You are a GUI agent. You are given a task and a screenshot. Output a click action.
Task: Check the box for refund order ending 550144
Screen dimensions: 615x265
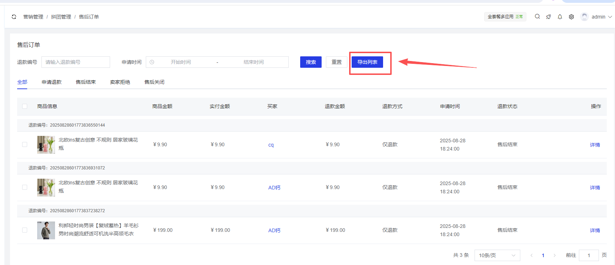[x=25, y=144]
